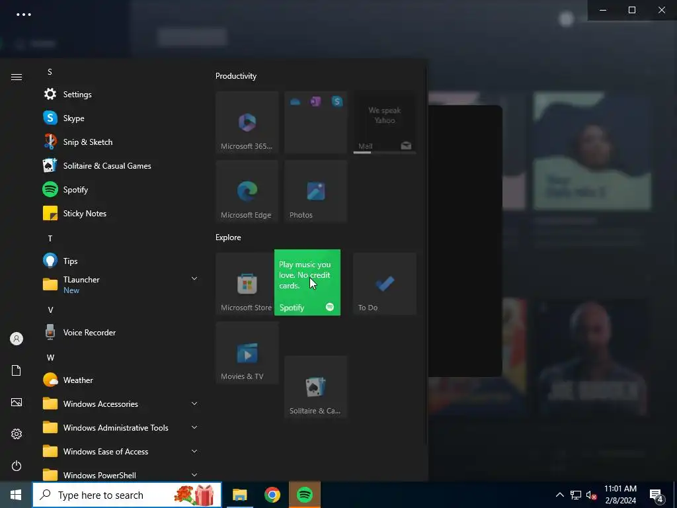Open the Mail live tile
Image resolution: width=677 pixels, height=508 pixels.
point(385,122)
